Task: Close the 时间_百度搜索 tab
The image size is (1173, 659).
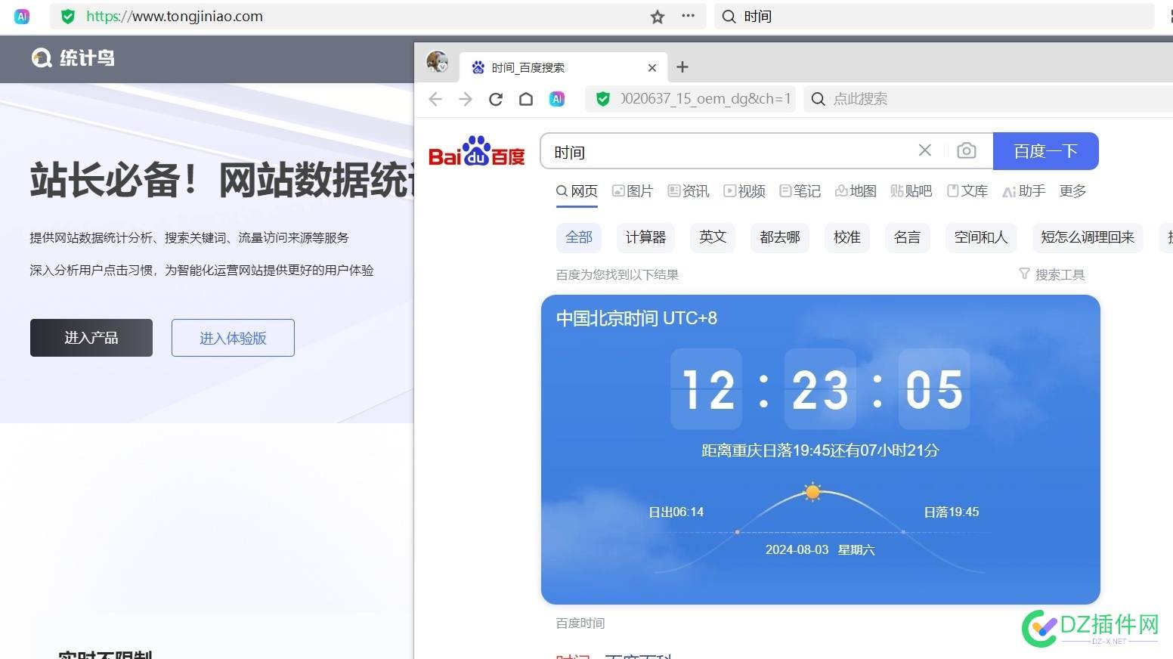Action: point(652,68)
